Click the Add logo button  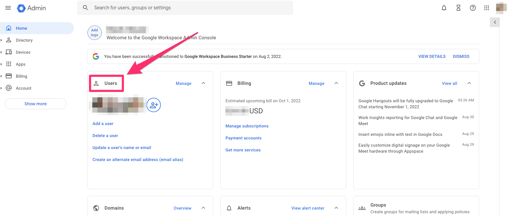click(95, 33)
